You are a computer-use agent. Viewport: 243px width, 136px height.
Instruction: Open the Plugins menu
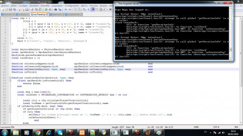pos(104,6)
